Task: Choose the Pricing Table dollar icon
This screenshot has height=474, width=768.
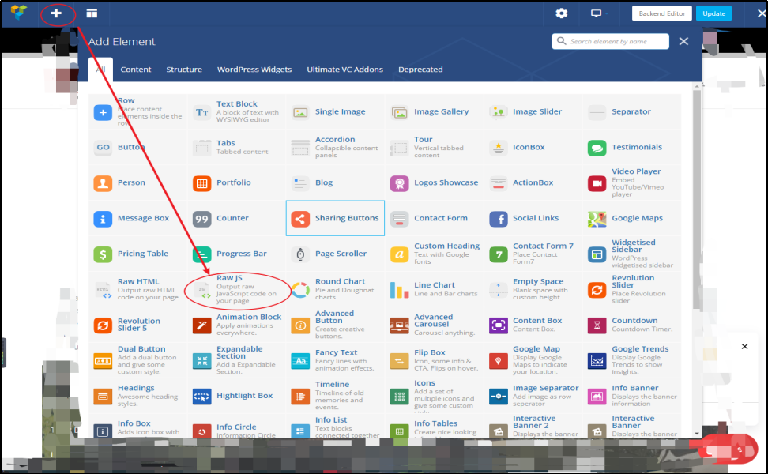Action: tap(103, 254)
